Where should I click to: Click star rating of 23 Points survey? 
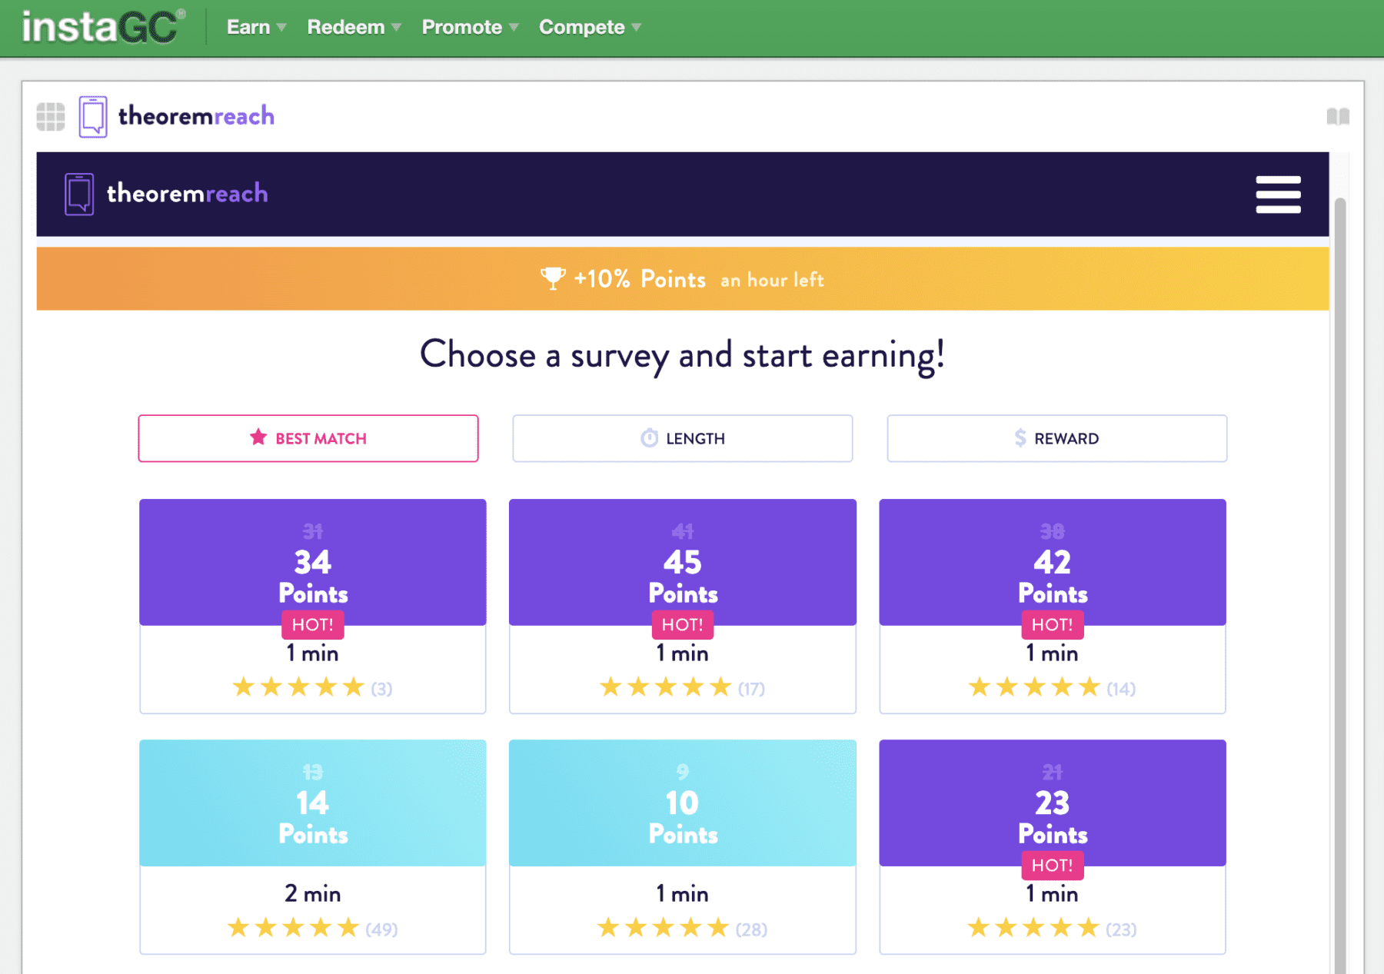point(1033,927)
